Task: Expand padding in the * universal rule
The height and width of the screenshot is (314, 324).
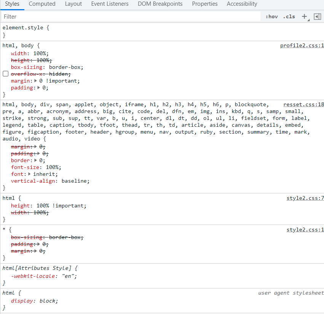Action: 38,244
